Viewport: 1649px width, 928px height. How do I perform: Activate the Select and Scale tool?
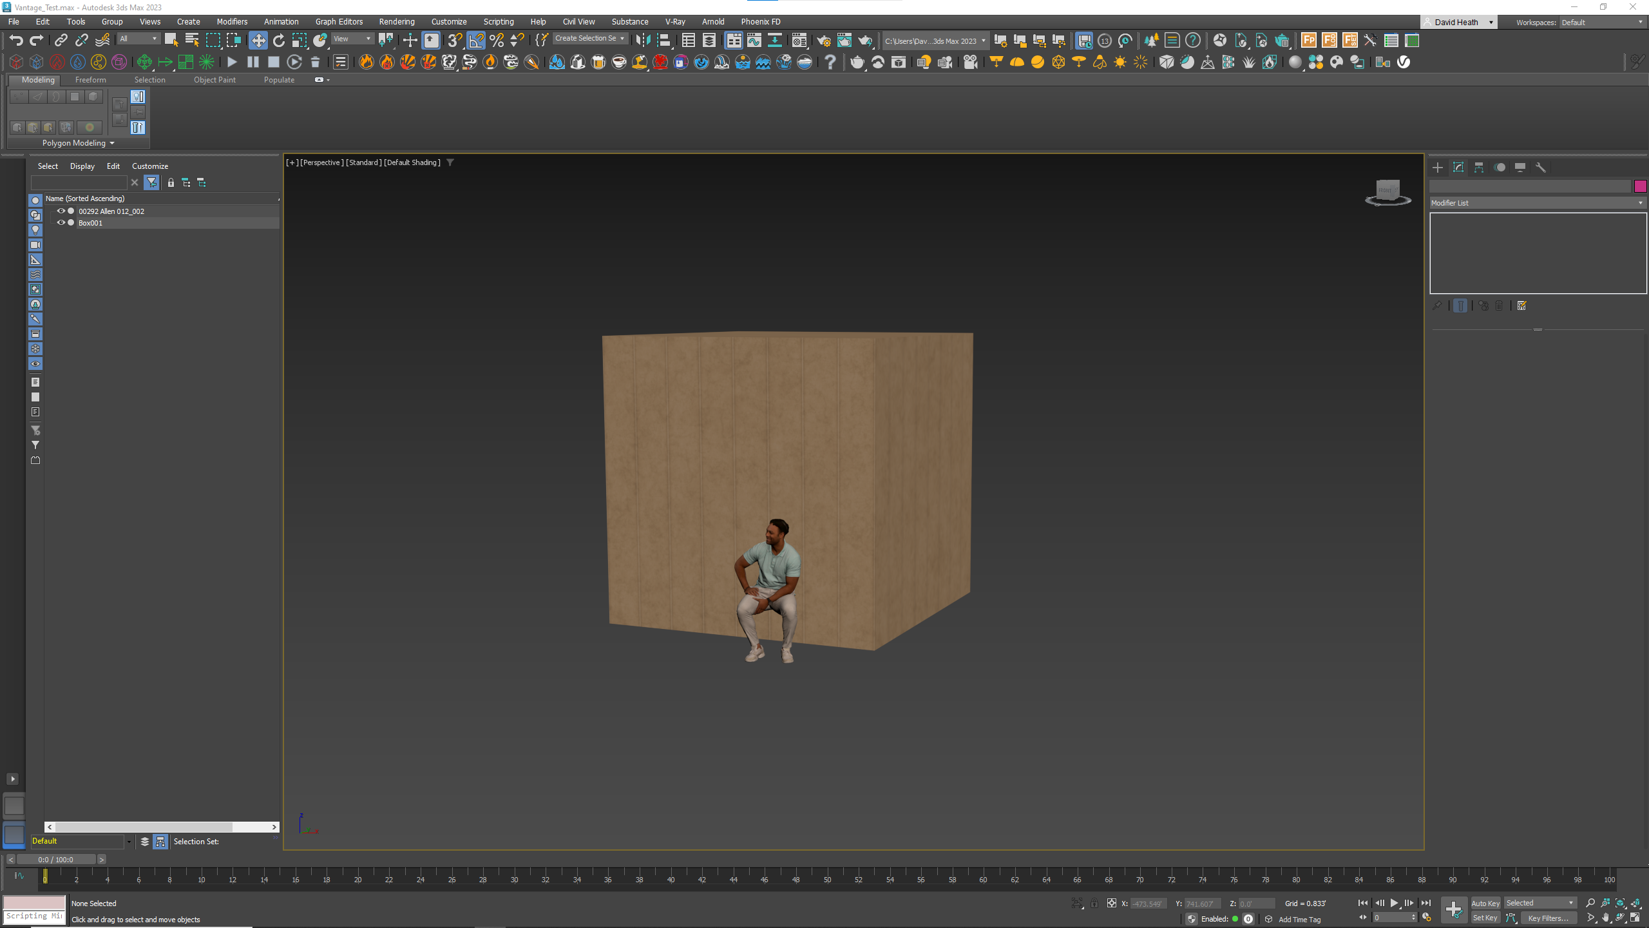(x=300, y=41)
